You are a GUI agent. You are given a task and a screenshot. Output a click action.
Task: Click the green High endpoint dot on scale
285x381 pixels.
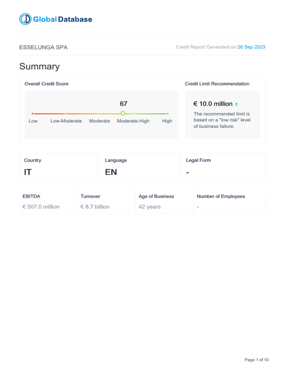(x=167, y=113)
